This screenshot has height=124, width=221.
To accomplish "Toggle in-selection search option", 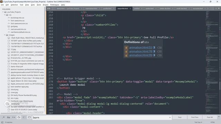I will pos(24,117).
